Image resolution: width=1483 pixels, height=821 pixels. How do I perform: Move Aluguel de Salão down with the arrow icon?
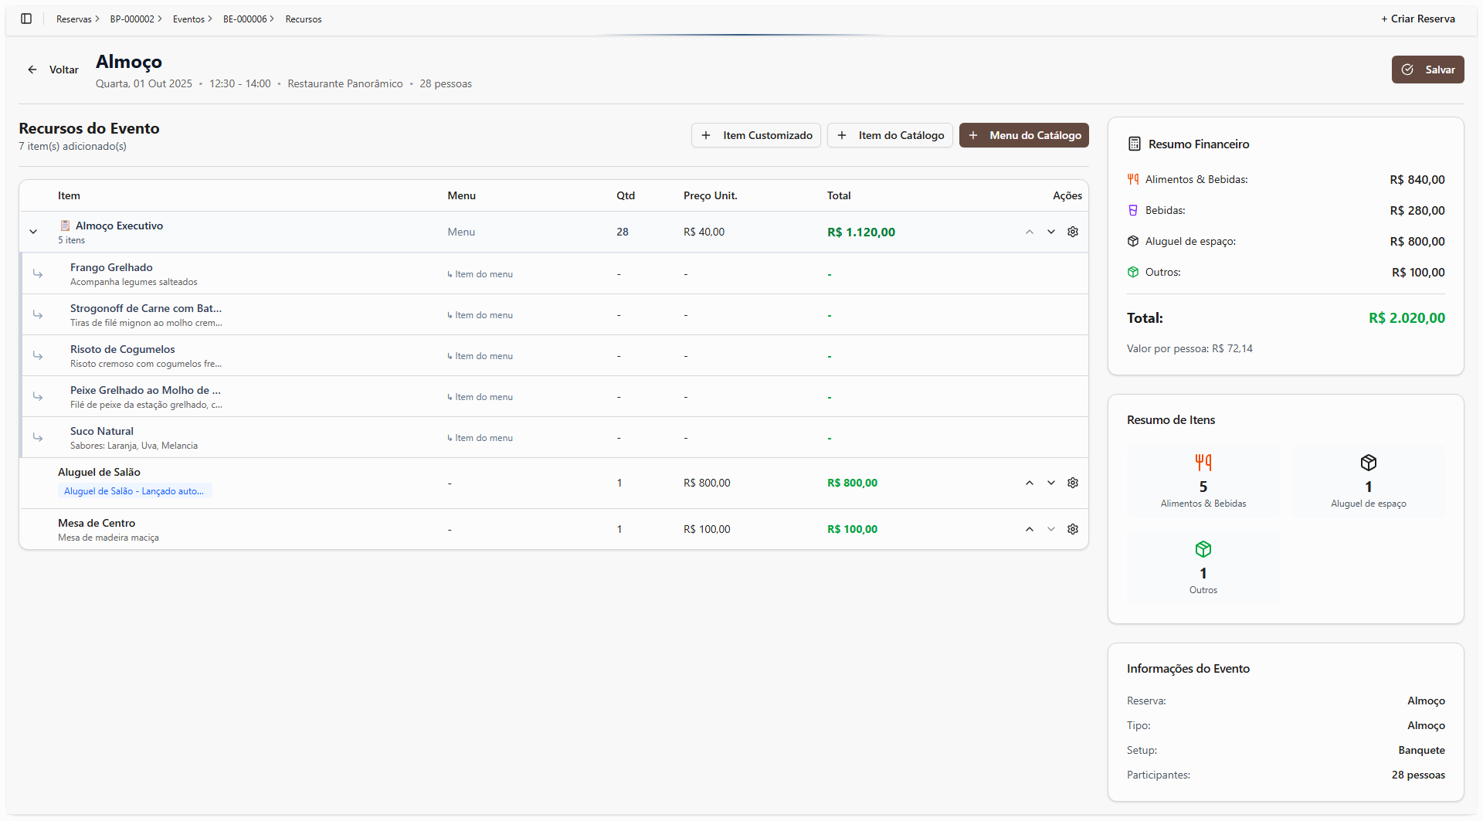(1051, 482)
